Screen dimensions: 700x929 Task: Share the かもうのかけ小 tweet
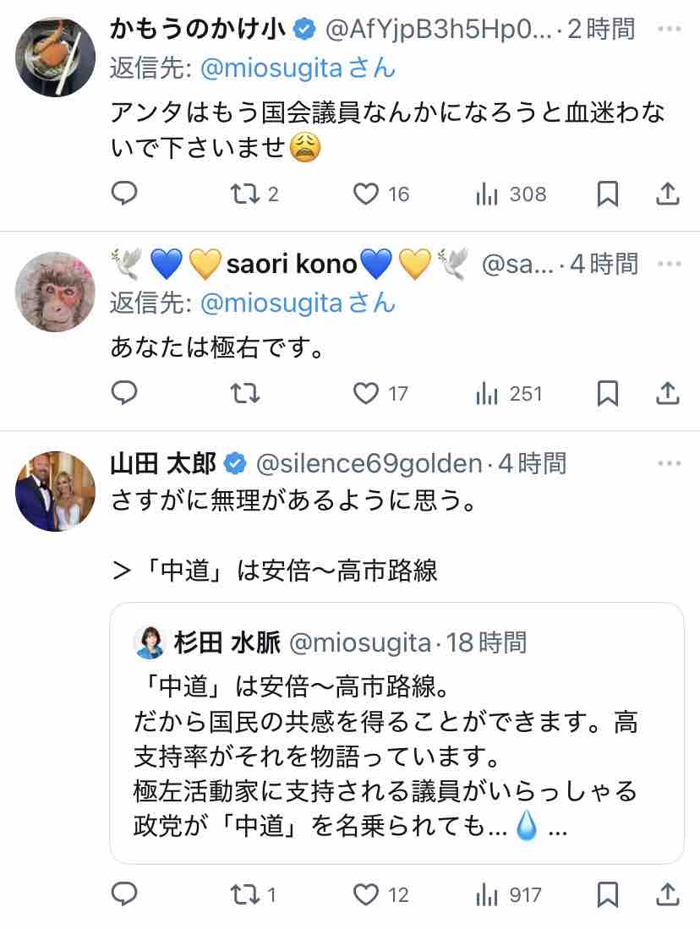tap(668, 194)
